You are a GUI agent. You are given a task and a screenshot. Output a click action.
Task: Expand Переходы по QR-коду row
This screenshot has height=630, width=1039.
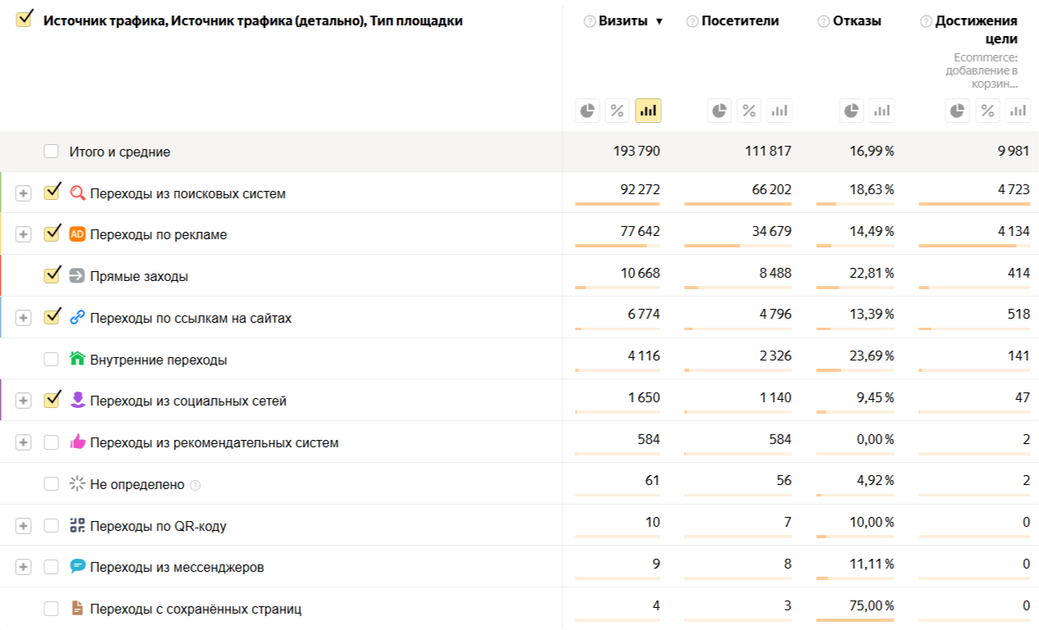pos(23,526)
